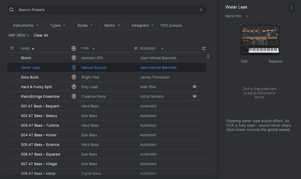Shuffle the preset list order
Viewport: 301px width, 179px height.
pyautogui.click(x=203, y=48)
